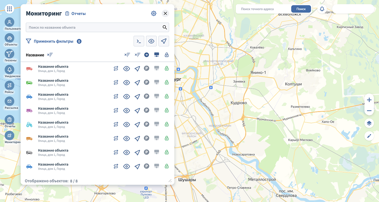
Task: Open the command terminal button
Action: point(139,41)
